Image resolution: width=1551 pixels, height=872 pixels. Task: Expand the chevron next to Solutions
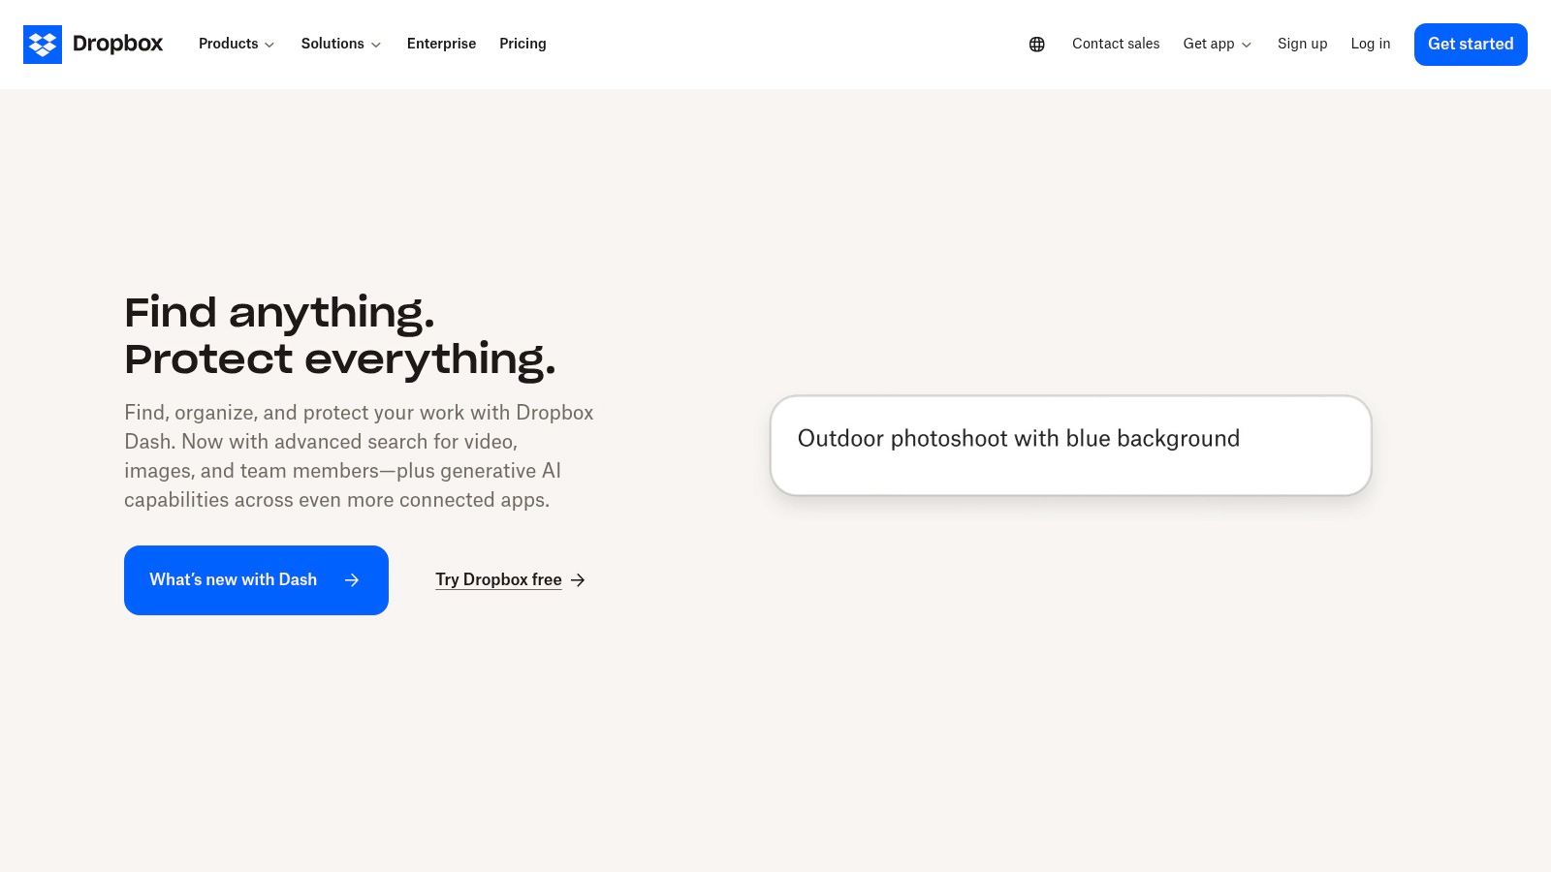(x=376, y=46)
